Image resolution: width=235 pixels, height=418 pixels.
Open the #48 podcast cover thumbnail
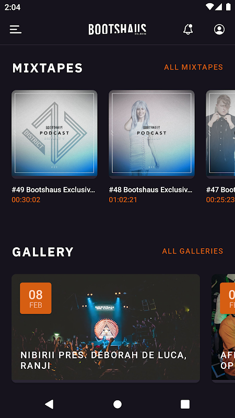click(x=151, y=134)
